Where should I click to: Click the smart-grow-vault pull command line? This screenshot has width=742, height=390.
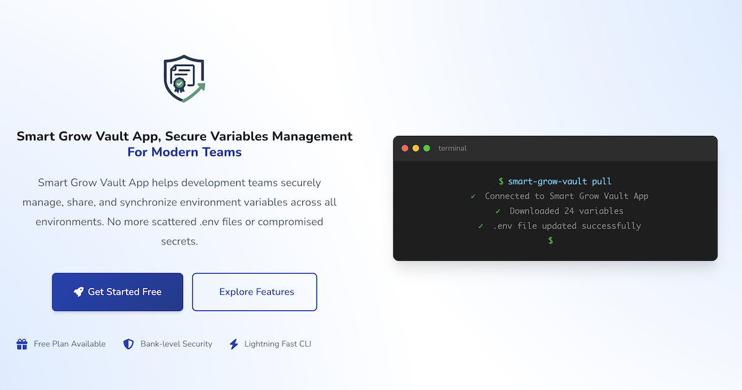560,181
